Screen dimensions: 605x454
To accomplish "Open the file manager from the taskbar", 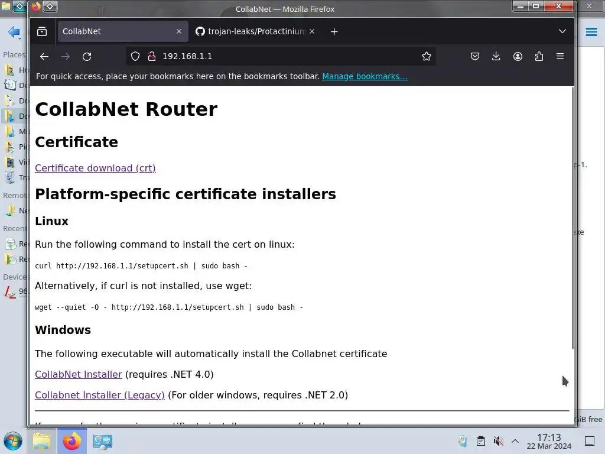I will click(41, 441).
